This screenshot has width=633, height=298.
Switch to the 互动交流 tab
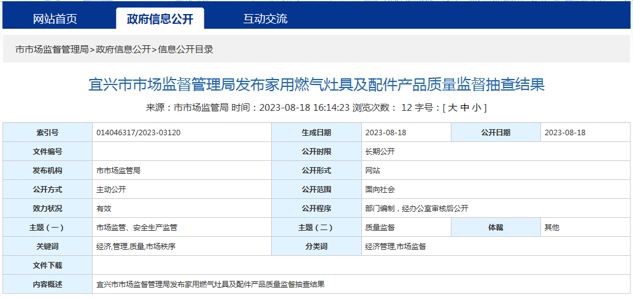(265, 19)
